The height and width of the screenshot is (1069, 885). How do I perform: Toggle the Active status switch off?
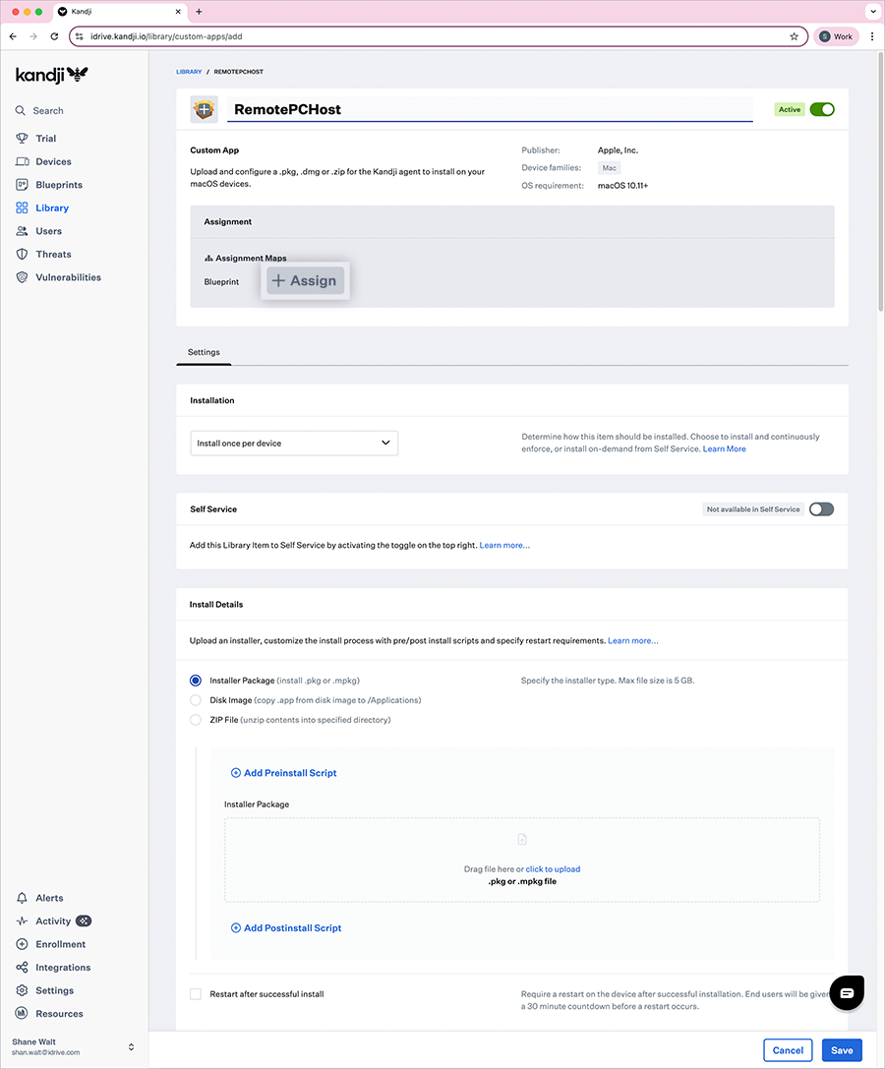tap(821, 110)
